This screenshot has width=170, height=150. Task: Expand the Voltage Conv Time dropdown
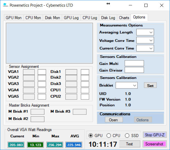pyautogui.click(x=145, y=40)
